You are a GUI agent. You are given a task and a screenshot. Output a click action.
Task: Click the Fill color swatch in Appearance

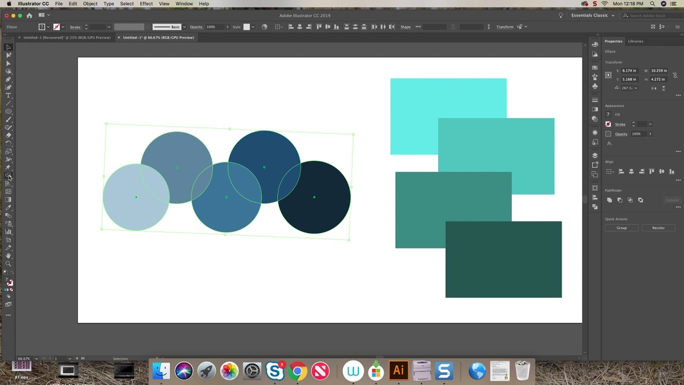click(x=608, y=114)
